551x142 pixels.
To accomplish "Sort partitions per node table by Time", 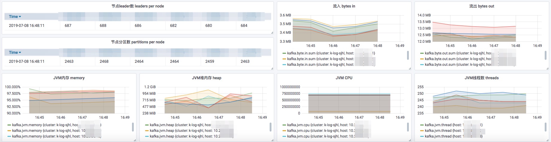I will [15, 53].
